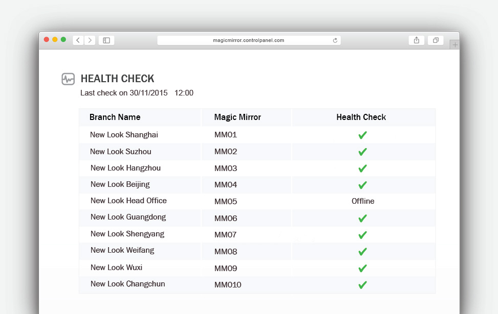Show all tabs overview button
The width and height of the screenshot is (498, 314).
[436, 40]
